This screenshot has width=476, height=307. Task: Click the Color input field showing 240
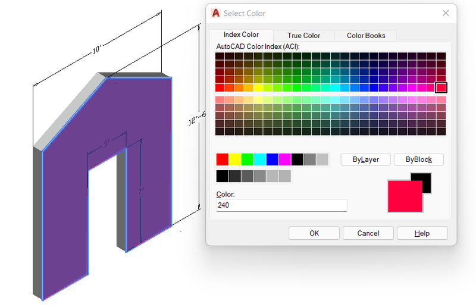tap(281, 205)
